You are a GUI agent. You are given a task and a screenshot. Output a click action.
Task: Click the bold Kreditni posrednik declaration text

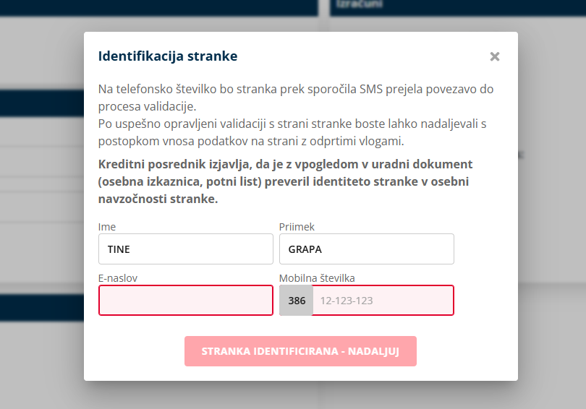point(285,181)
